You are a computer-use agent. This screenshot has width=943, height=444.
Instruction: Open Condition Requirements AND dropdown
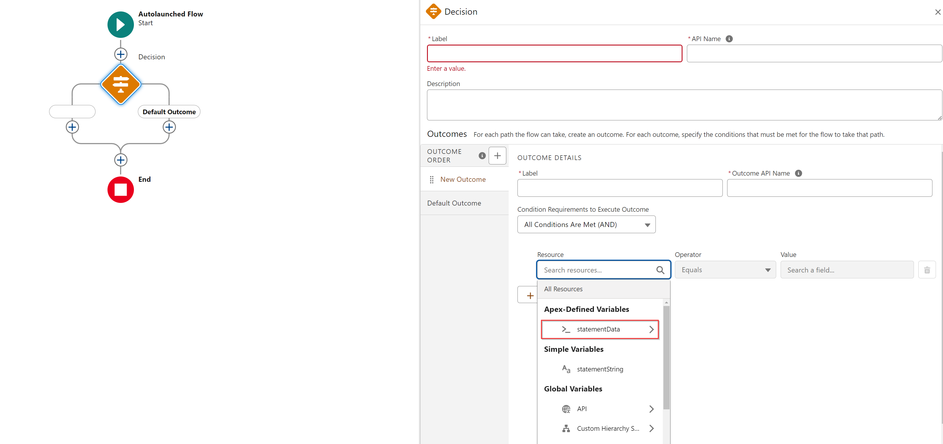(586, 225)
